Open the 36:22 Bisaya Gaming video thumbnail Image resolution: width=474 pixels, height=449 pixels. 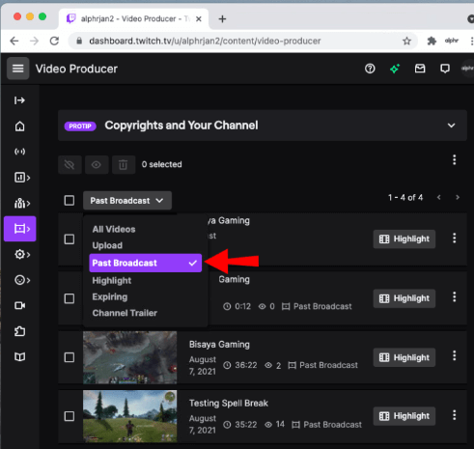[130, 357]
